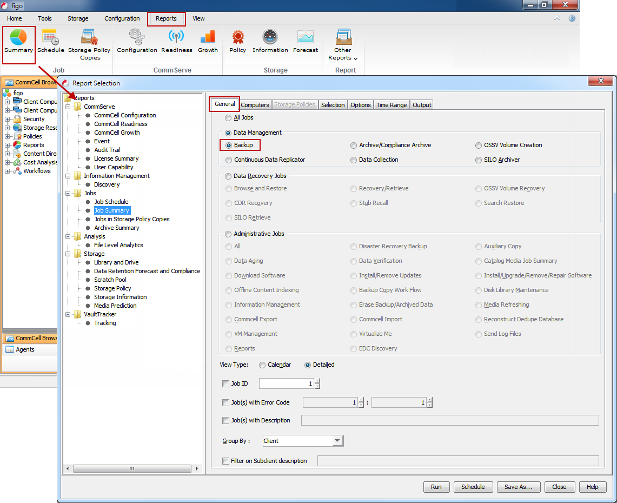Viewport: 617px width, 503px height.
Task: Open the Group By dropdown
Action: point(337,440)
